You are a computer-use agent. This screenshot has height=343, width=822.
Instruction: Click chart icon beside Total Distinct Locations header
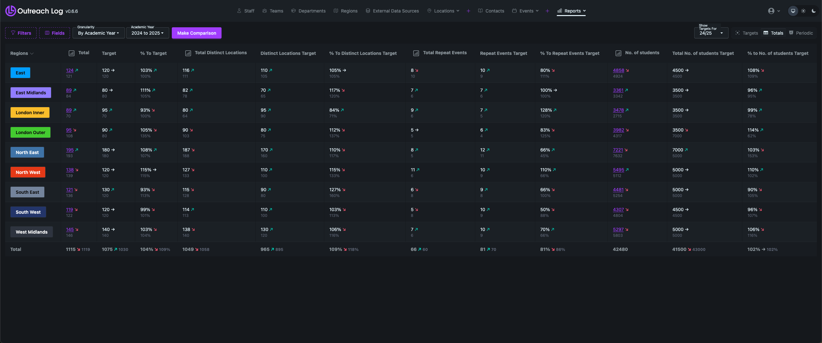click(188, 53)
